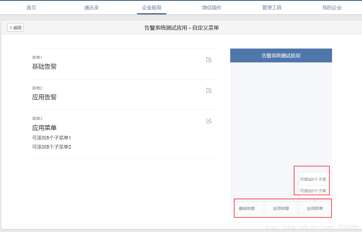
Task: Open the 首页 tab
Action: click(x=31, y=8)
